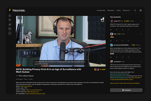
Task: Open the npub1guh5grefa mention link
Action: pyautogui.click(x=118, y=76)
